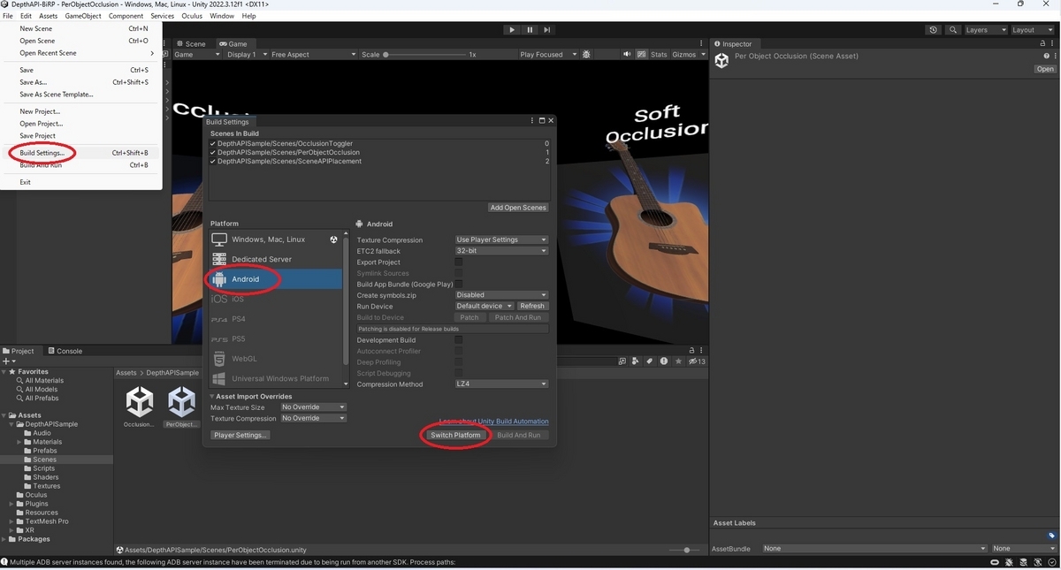This screenshot has width=1061, height=570.
Task: Mute audio in the Game view toolbar
Action: click(x=628, y=54)
